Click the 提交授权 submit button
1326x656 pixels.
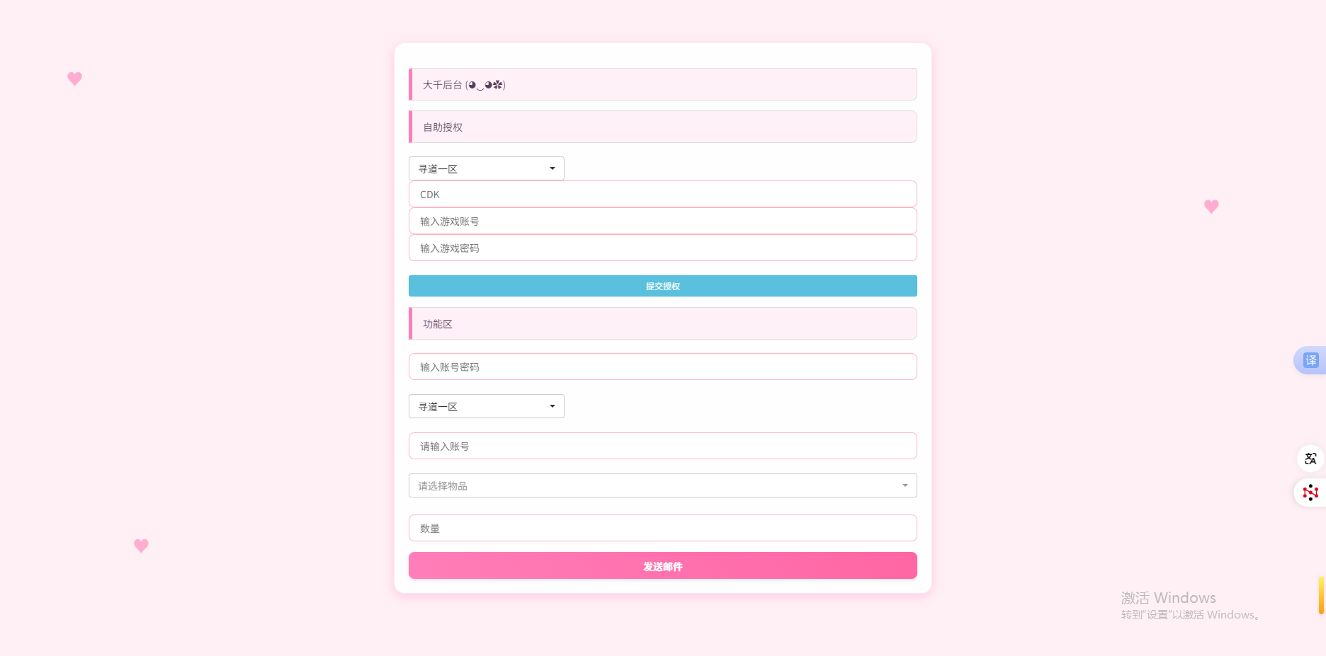(663, 286)
